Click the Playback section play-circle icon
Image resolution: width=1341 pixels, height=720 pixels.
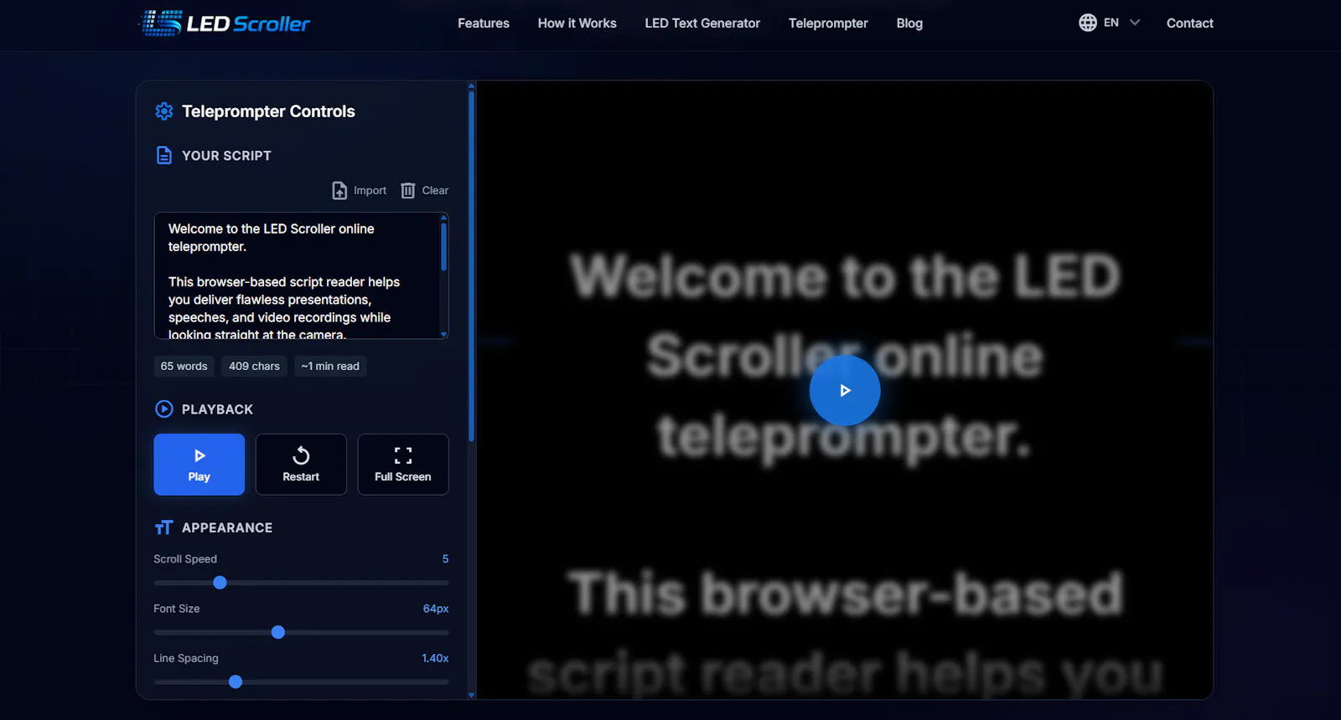164,409
